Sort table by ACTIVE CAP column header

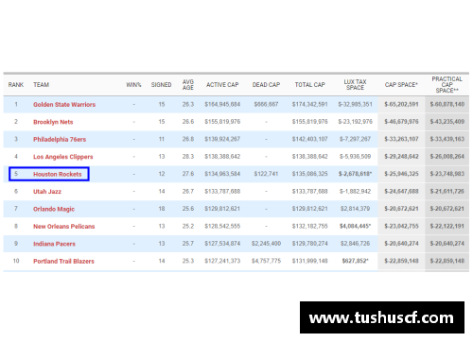[222, 85]
